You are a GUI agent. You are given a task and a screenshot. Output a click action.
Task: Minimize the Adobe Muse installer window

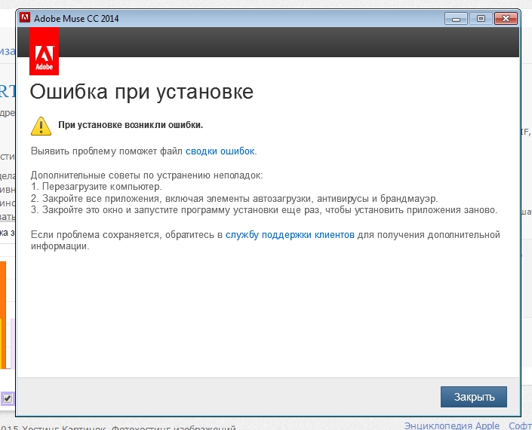click(455, 18)
